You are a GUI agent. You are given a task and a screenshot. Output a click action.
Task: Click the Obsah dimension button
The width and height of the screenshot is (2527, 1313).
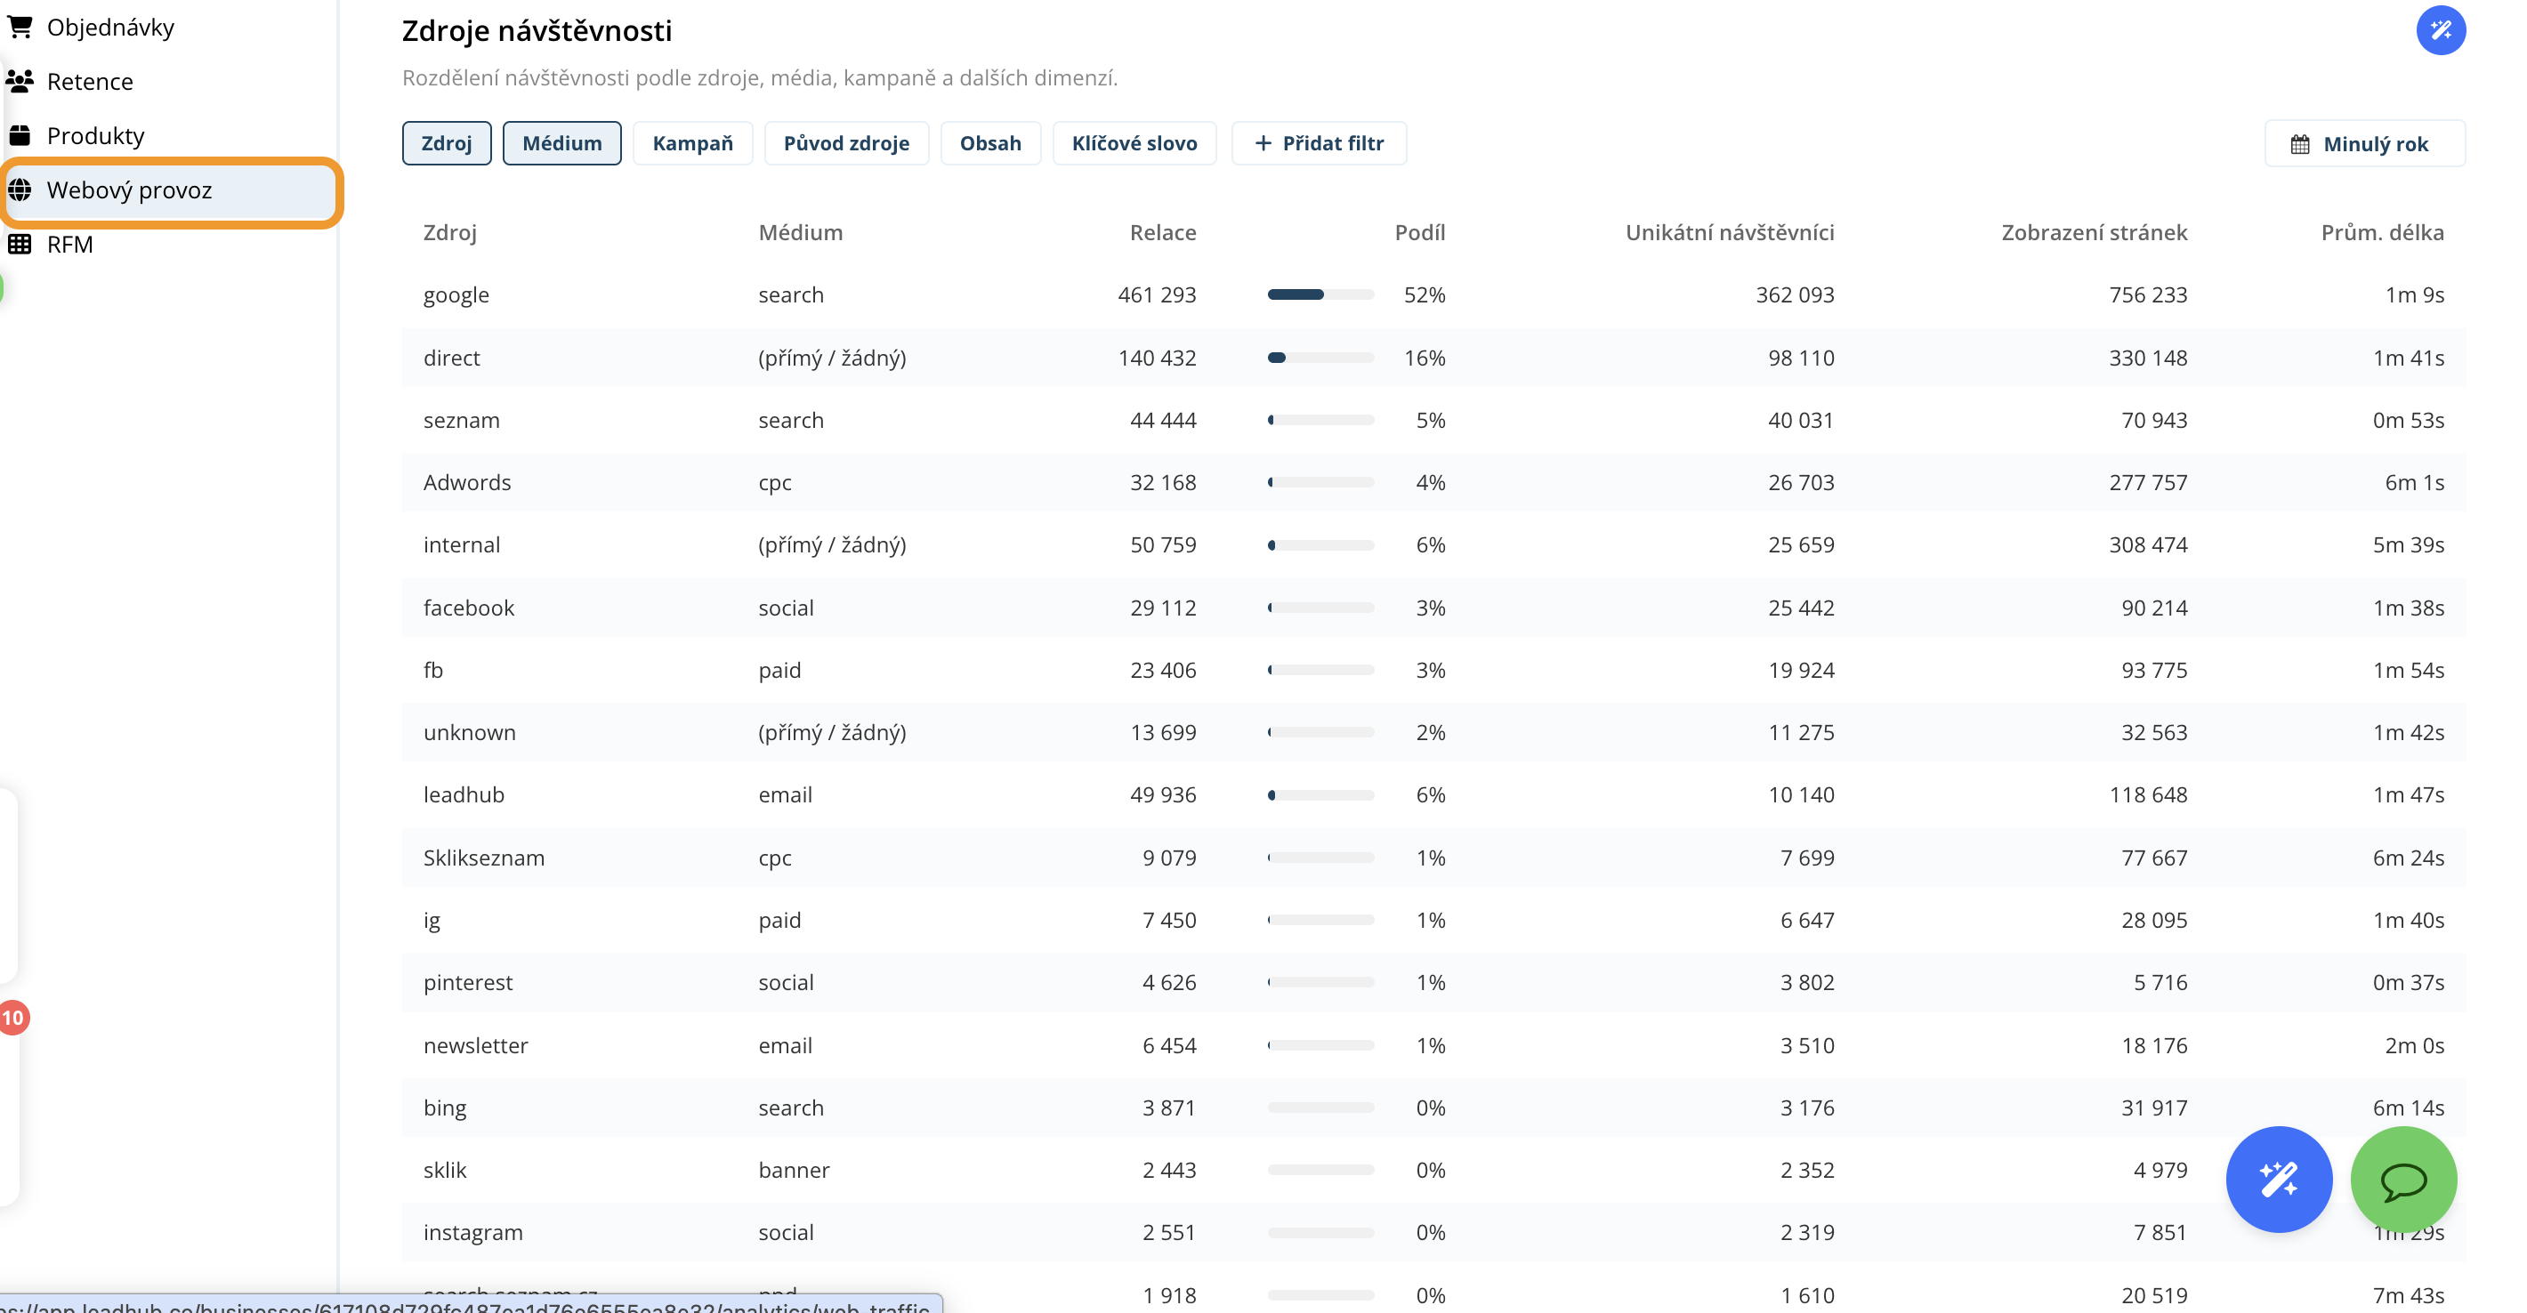[x=989, y=143]
